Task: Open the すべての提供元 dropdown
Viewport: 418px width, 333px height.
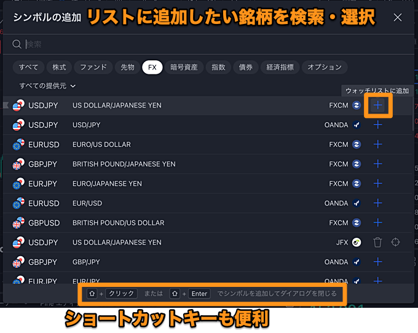Action: pos(47,86)
